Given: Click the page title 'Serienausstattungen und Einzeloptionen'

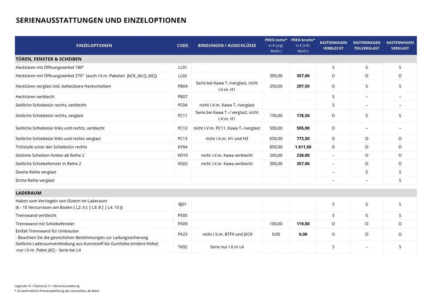Looking at the screenshot, I should coord(101,20).
